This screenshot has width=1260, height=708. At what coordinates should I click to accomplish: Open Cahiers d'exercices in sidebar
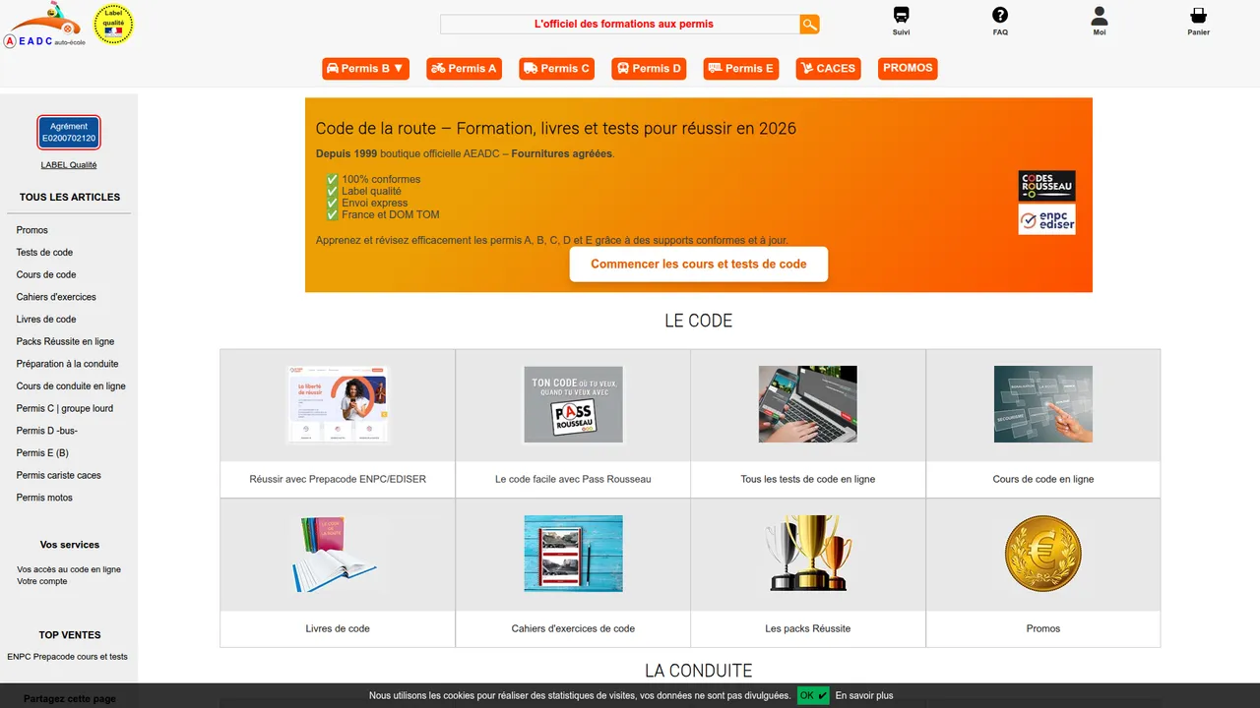pyautogui.click(x=56, y=297)
